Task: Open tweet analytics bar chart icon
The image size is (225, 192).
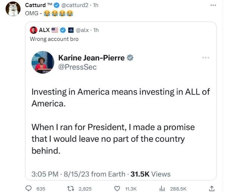Action: [162, 189]
